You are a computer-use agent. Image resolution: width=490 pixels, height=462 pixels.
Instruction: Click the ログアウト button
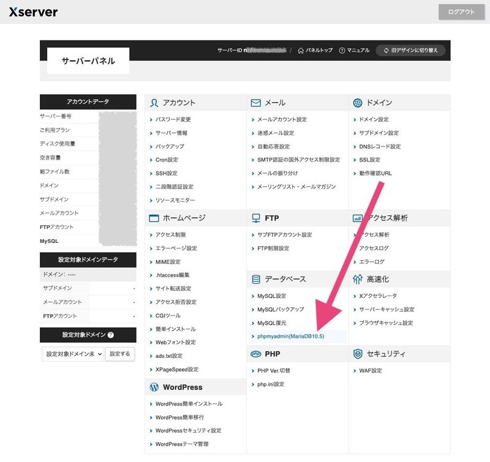click(461, 12)
